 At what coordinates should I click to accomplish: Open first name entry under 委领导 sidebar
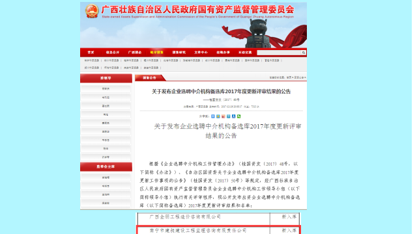[106, 88]
